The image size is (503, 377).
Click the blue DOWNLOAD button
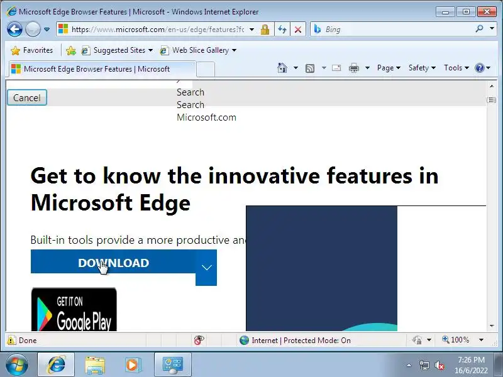click(x=113, y=261)
